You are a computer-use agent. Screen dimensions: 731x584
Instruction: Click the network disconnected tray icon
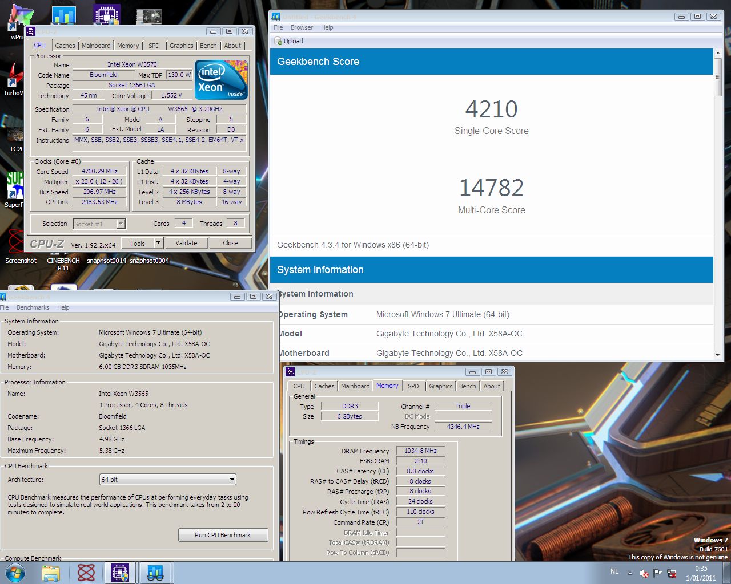tap(672, 573)
